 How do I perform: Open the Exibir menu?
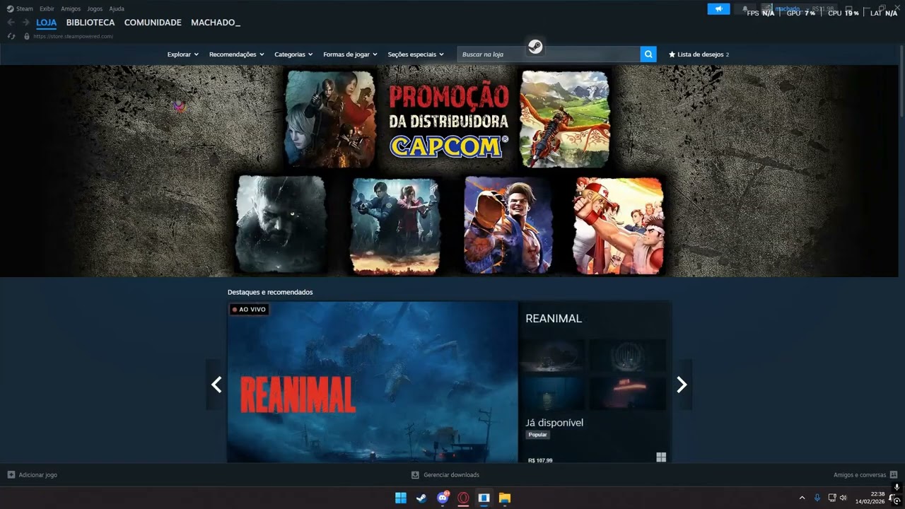point(47,9)
